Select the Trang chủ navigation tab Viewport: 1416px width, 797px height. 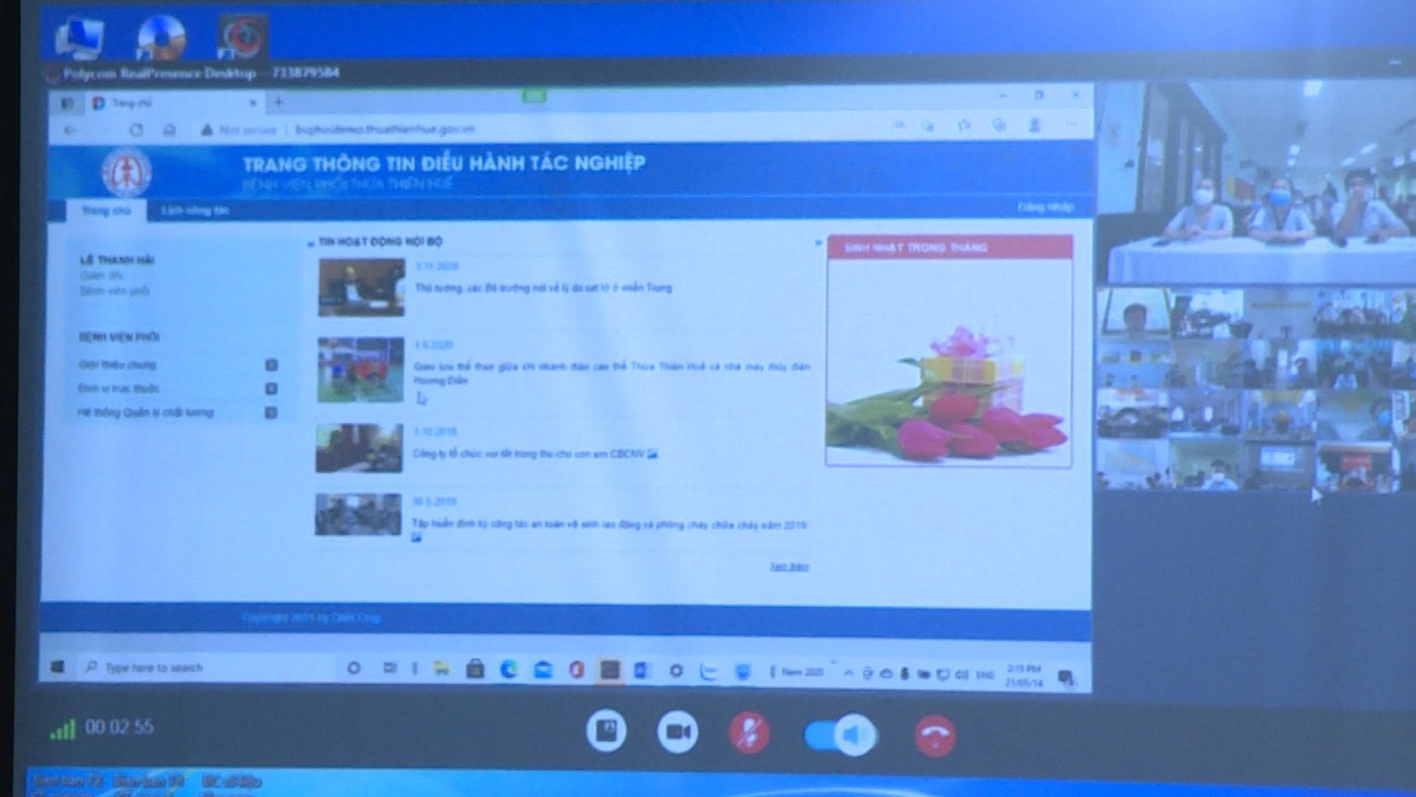point(106,210)
